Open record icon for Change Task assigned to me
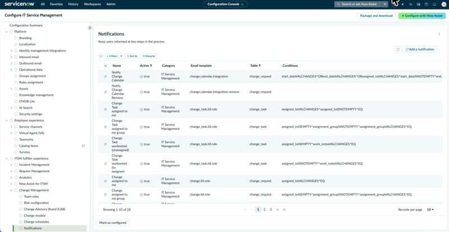 pyautogui.click(x=106, y=109)
